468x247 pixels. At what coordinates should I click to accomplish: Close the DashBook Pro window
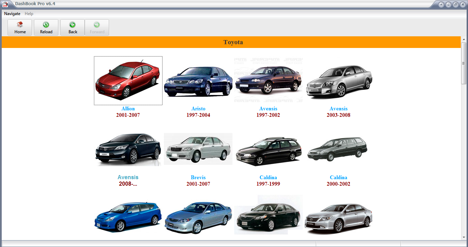pos(463,4)
